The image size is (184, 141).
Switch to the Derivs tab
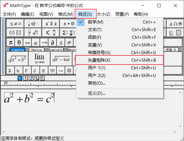[x=37, y=50]
